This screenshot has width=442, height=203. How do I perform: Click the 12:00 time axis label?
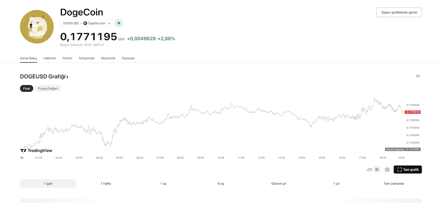(x=261, y=158)
